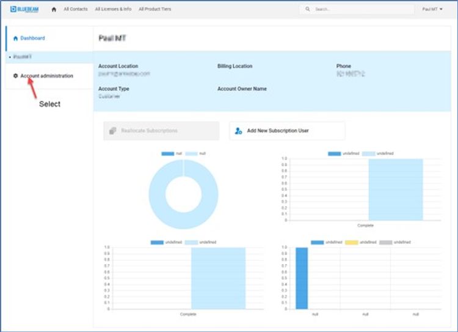This screenshot has width=458, height=332.
Task: Click Add New Subscription User button
Action: pyautogui.click(x=287, y=131)
